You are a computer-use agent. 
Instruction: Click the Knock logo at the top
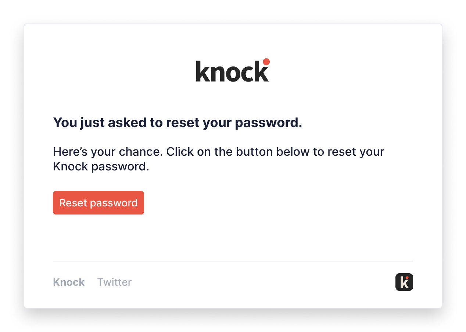(x=233, y=71)
